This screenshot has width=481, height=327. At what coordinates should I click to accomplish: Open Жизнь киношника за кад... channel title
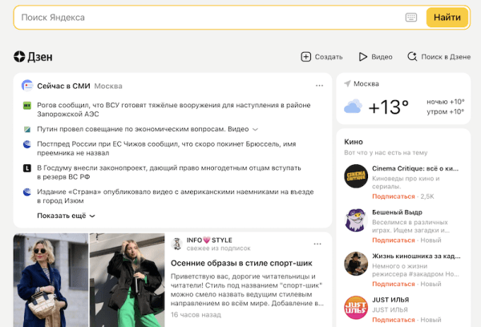416,256
